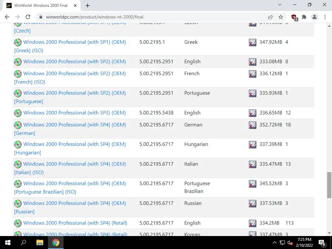
Task: Open File Explorer from the taskbar
Action: tap(40, 243)
